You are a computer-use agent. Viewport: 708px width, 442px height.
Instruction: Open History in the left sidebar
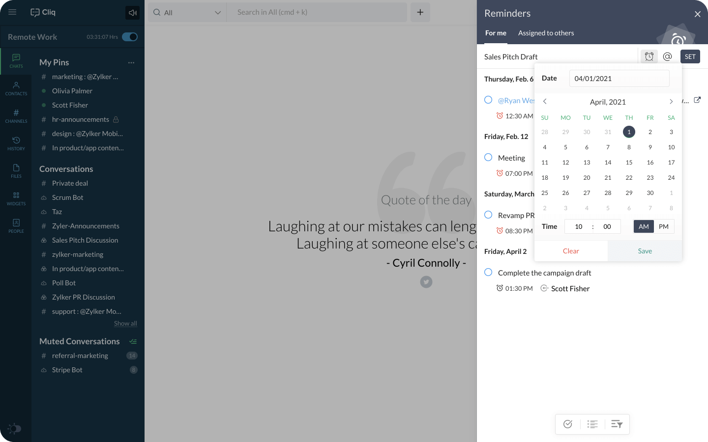point(16,143)
